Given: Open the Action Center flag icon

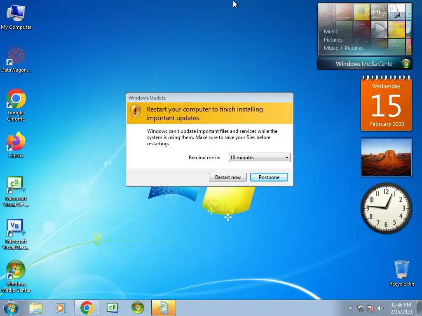Looking at the screenshot, I should [370, 308].
